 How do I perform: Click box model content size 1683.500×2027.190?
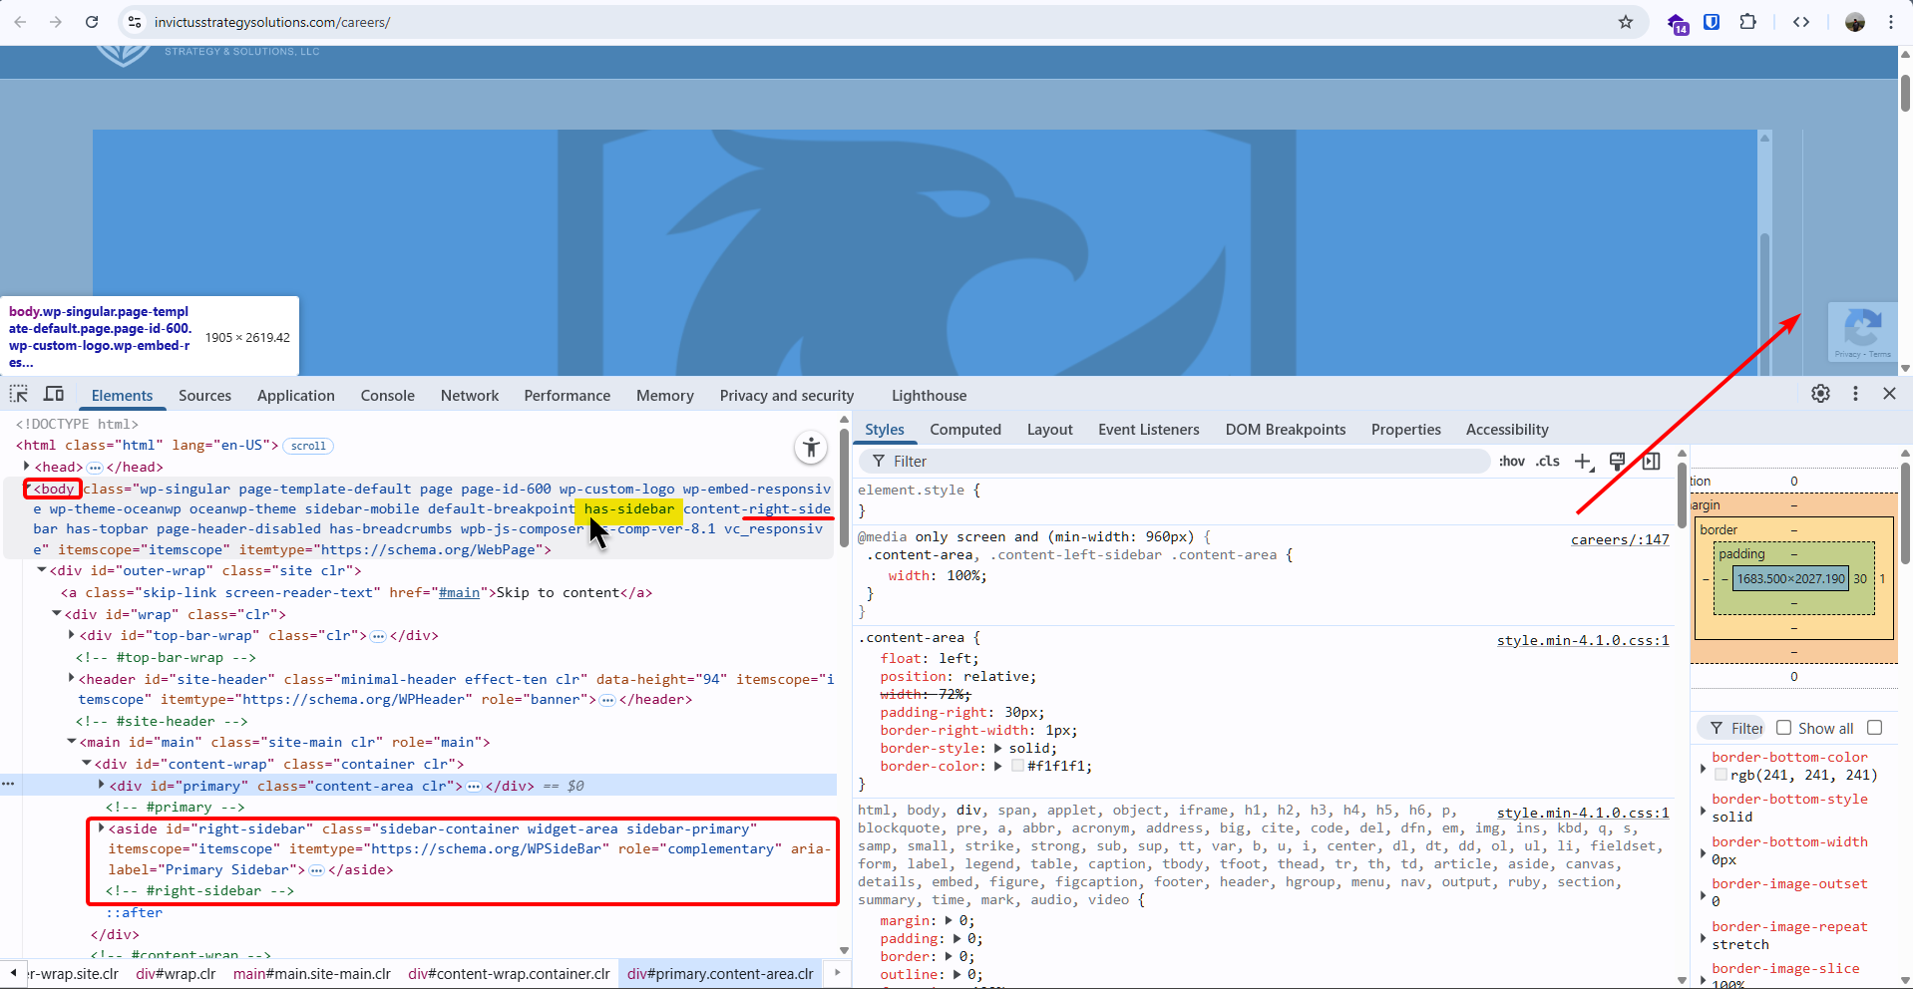click(x=1791, y=578)
